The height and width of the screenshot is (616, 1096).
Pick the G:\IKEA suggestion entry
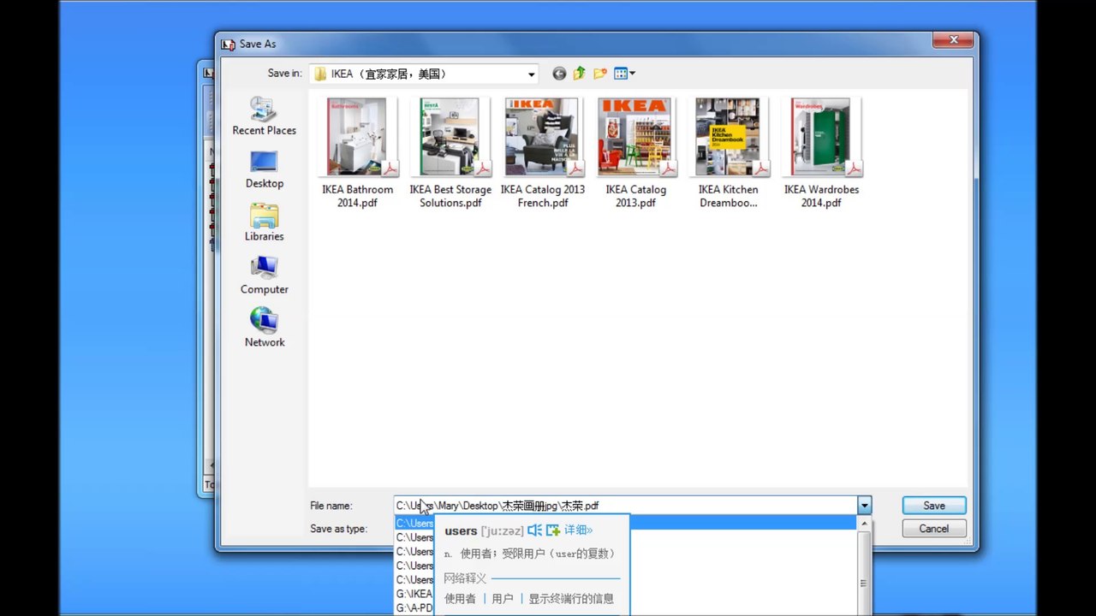[414, 594]
